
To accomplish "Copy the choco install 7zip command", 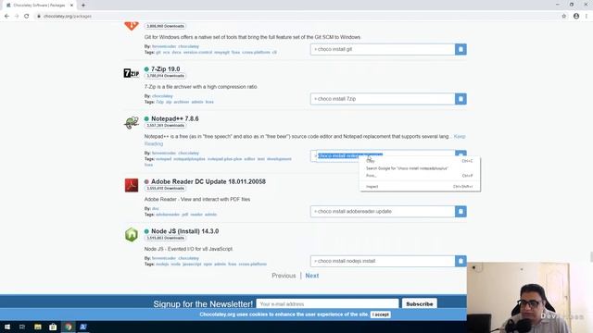I will point(461,99).
